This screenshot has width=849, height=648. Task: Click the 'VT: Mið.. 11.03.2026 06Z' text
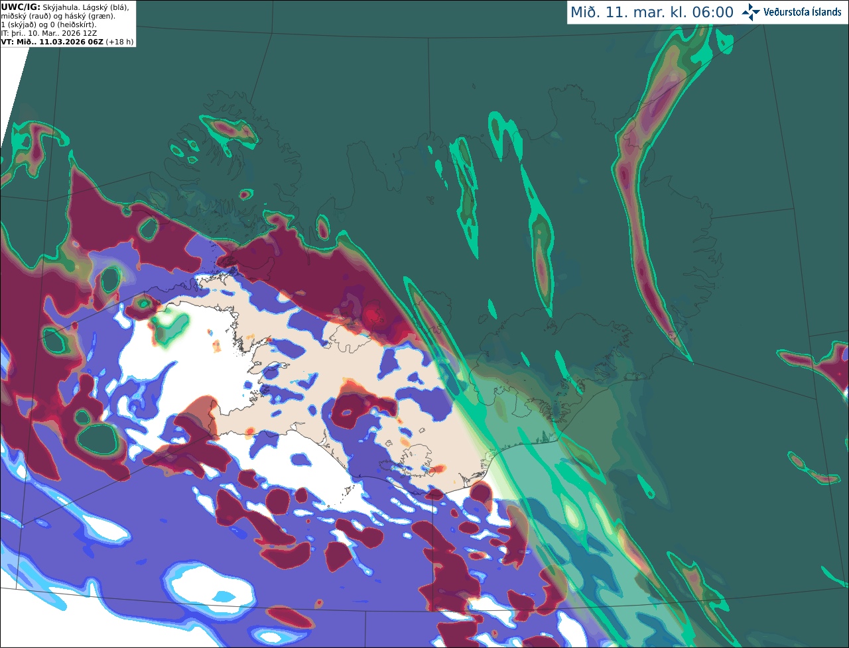(52, 42)
